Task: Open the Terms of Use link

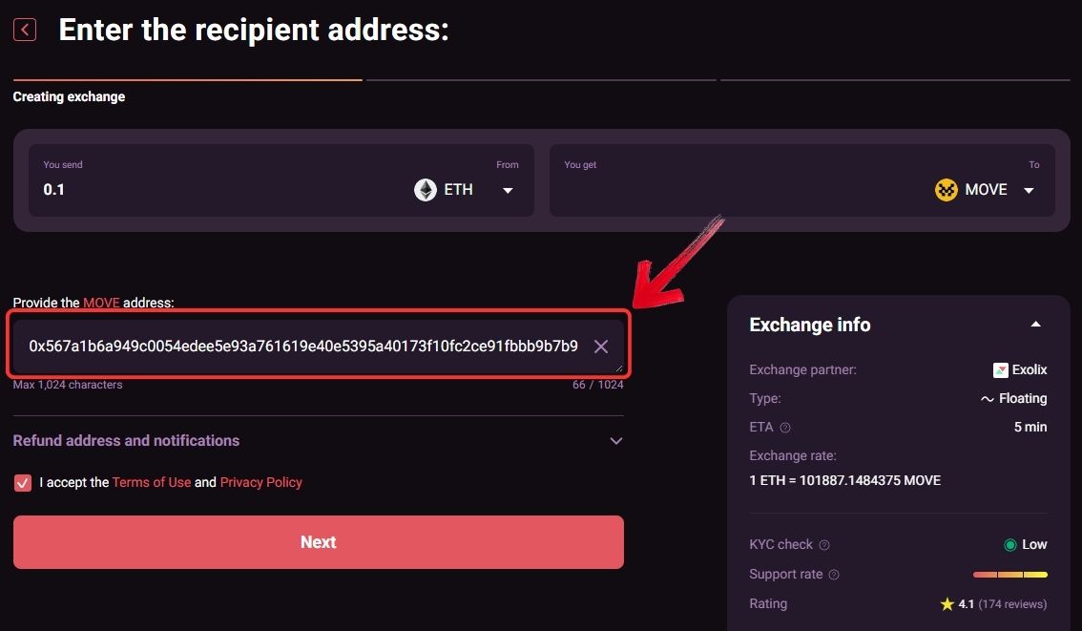Action: (x=152, y=483)
